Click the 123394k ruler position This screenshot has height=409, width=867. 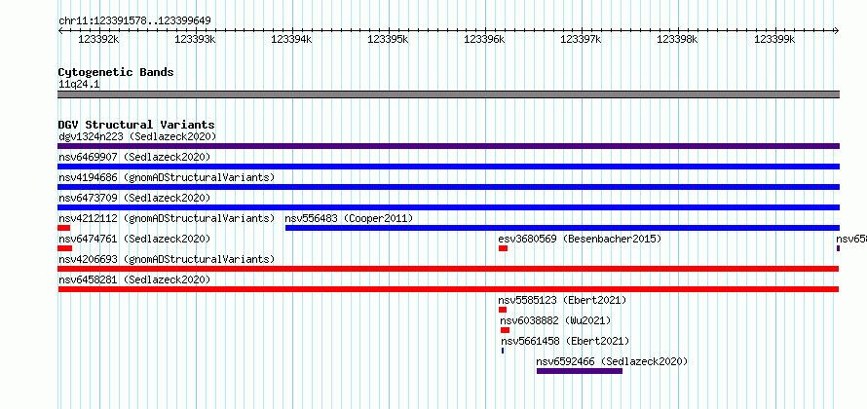pos(292,39)
